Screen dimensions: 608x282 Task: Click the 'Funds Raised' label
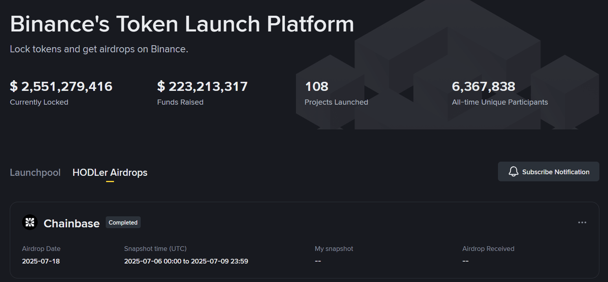(x=180, y=102)
